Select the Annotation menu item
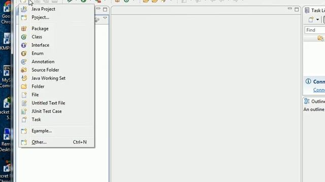Screen dimensions: 325x182 pyautogui.click(x=56, y=62)
